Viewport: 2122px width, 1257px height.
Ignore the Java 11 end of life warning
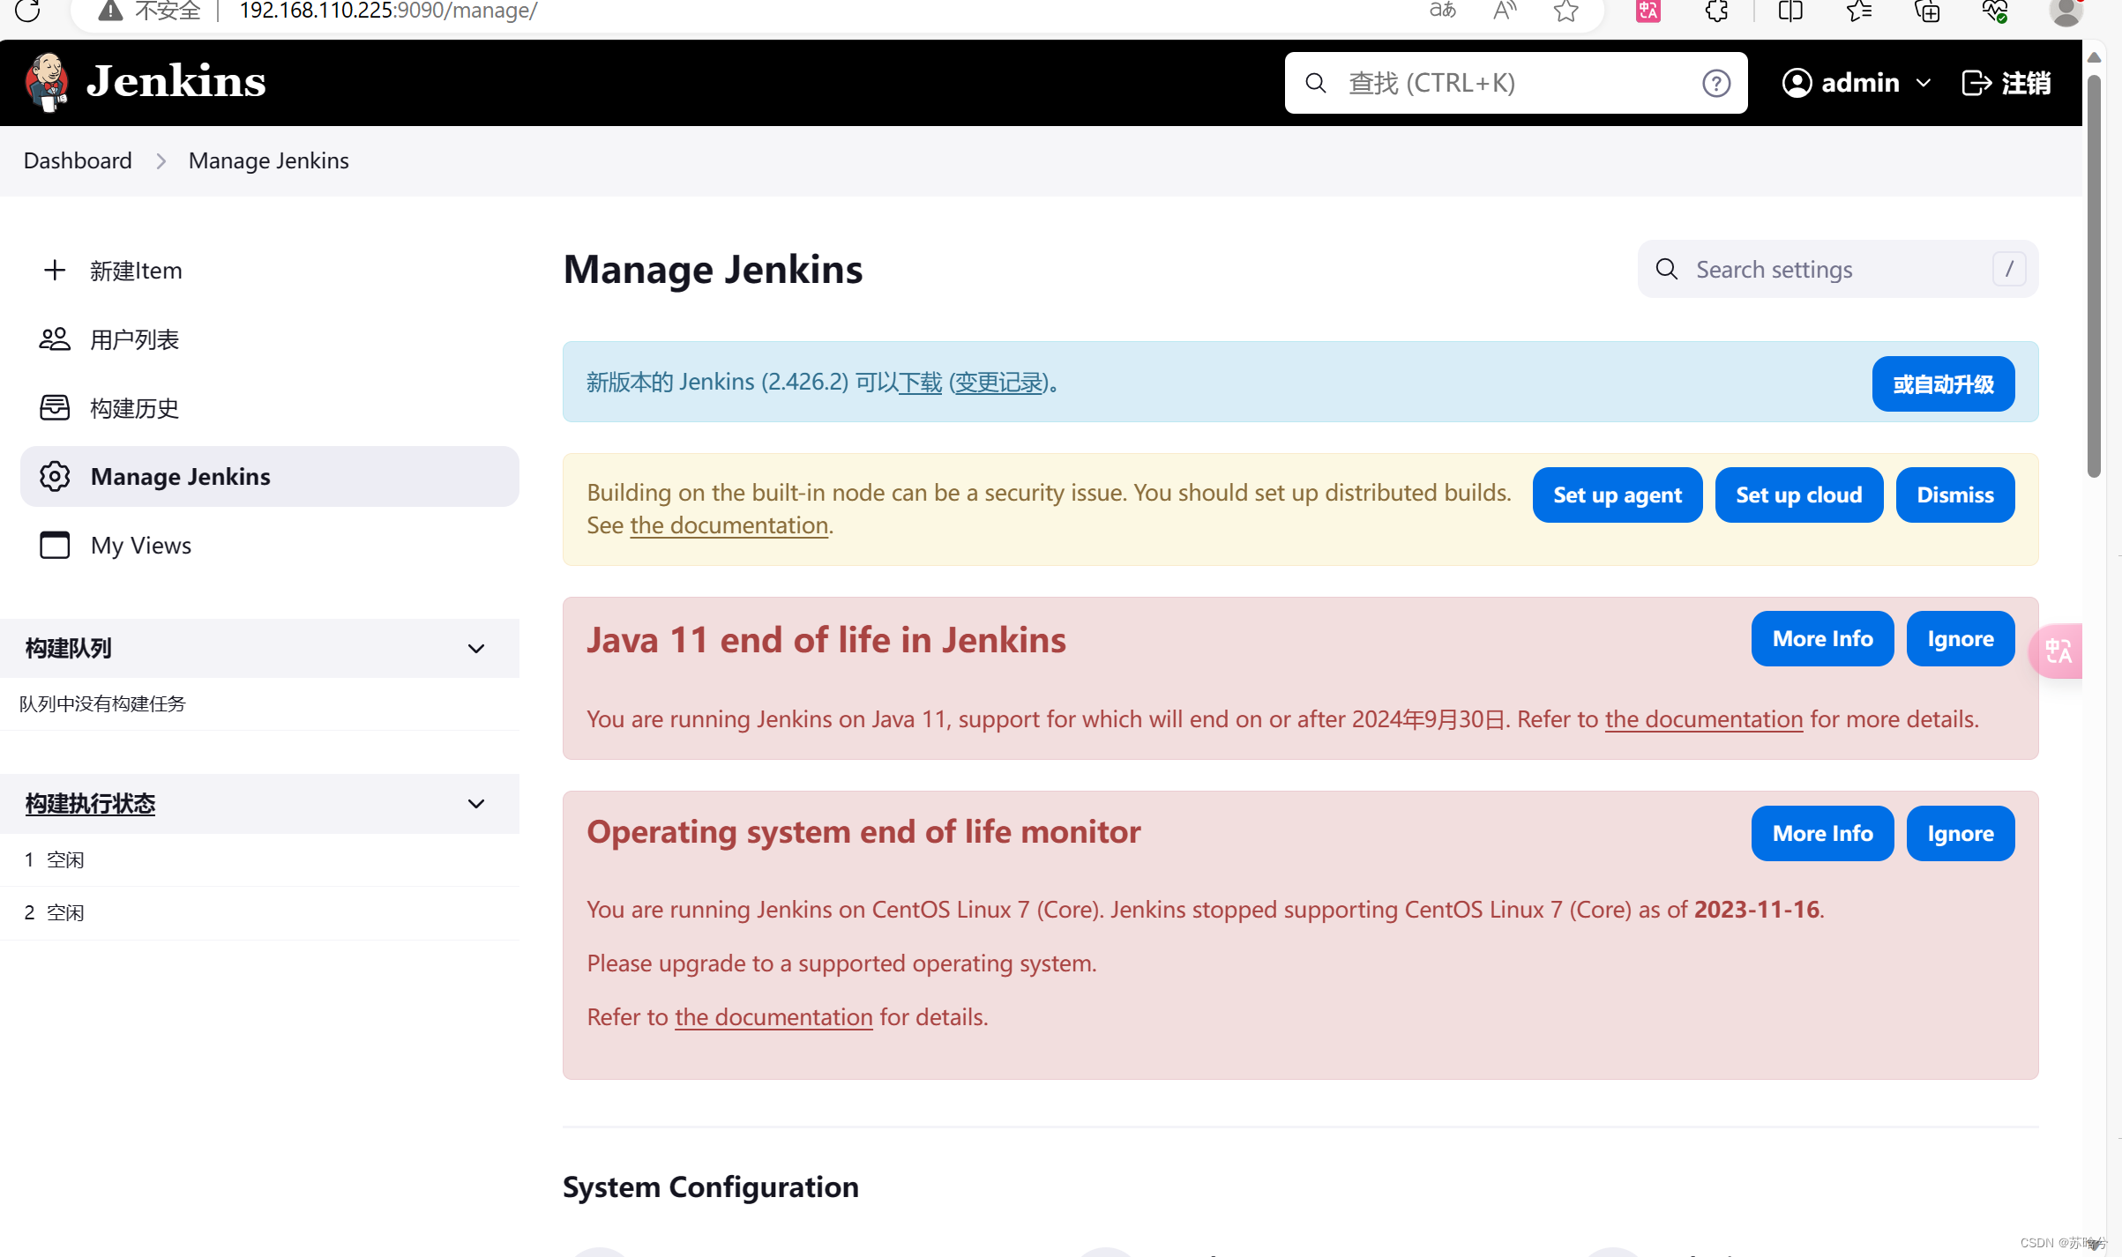pos(1960,639)
